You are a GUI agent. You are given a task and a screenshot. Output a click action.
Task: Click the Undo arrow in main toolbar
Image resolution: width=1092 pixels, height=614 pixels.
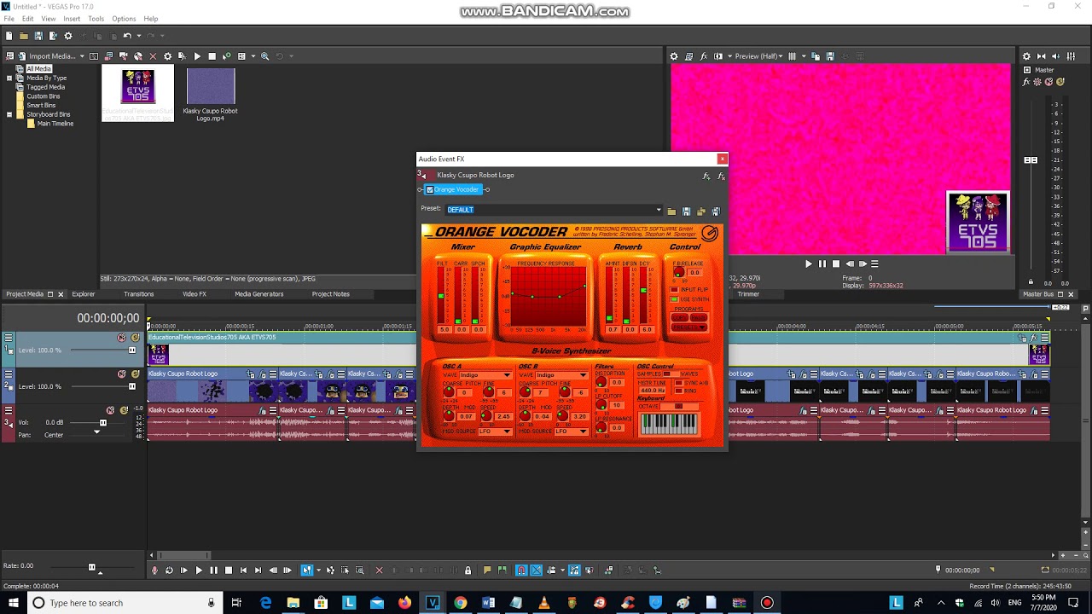click(126, 36)
